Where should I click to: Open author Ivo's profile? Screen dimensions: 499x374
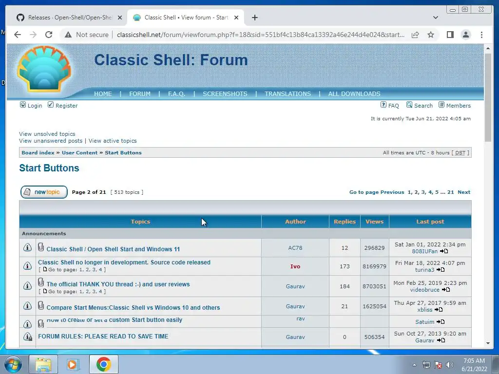(295, 266)
